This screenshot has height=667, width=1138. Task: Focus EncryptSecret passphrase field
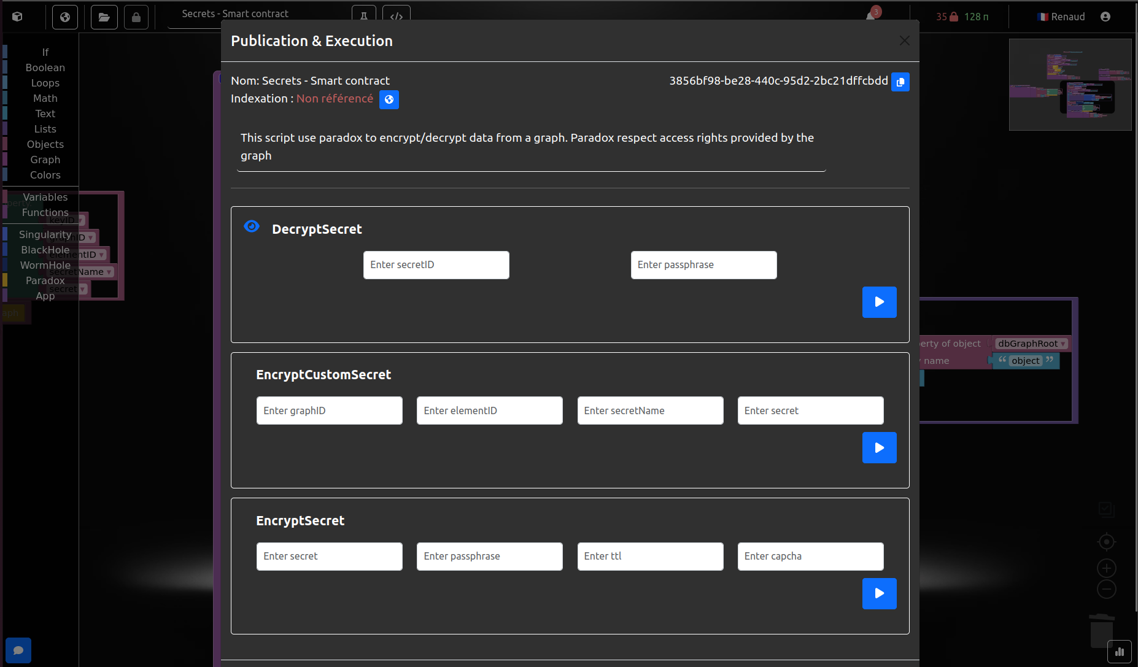(x=490, y=557)
